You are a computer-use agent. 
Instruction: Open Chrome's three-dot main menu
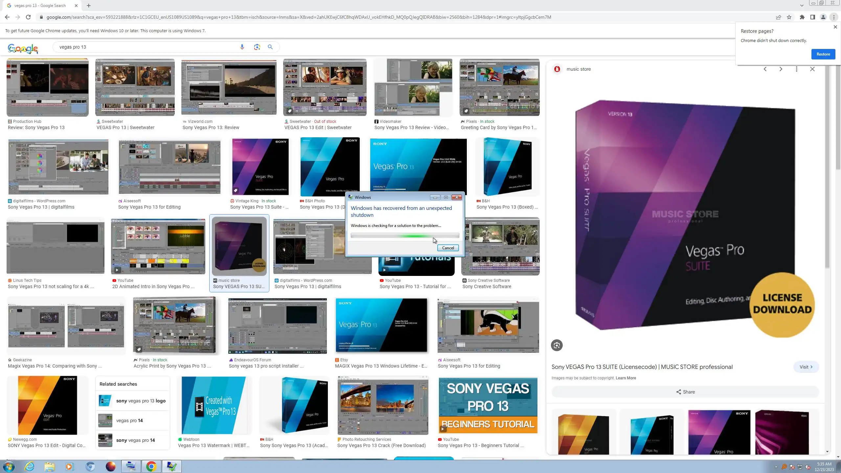click(x=834, y=17)
